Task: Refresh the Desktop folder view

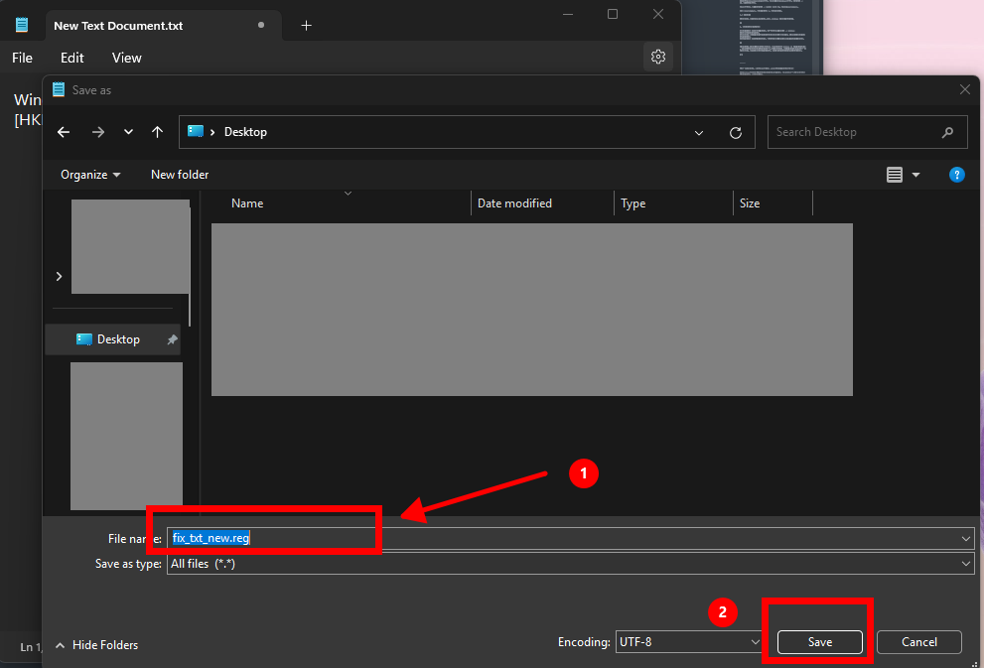Action: [x=736, y=132]
